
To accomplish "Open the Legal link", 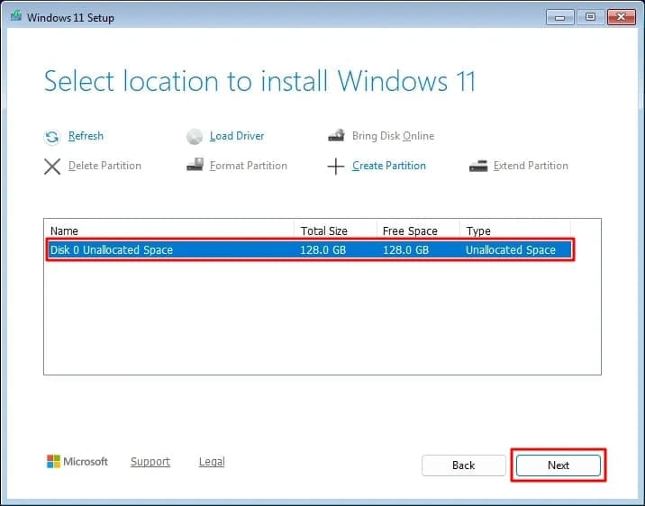I will pos(212,462).
